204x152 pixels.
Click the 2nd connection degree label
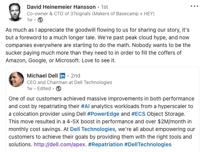[x=75, y=76]
